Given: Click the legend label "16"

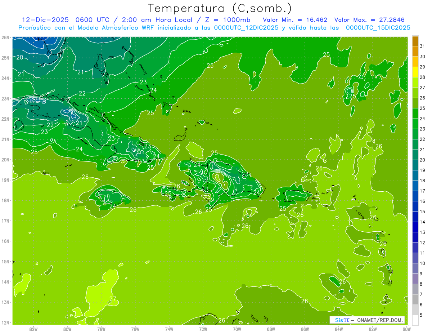Looking at the screenshot, I should 422,201.
